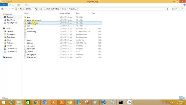Click the volume speaker tray icon

pyautogui.click(x=173, y=102)
